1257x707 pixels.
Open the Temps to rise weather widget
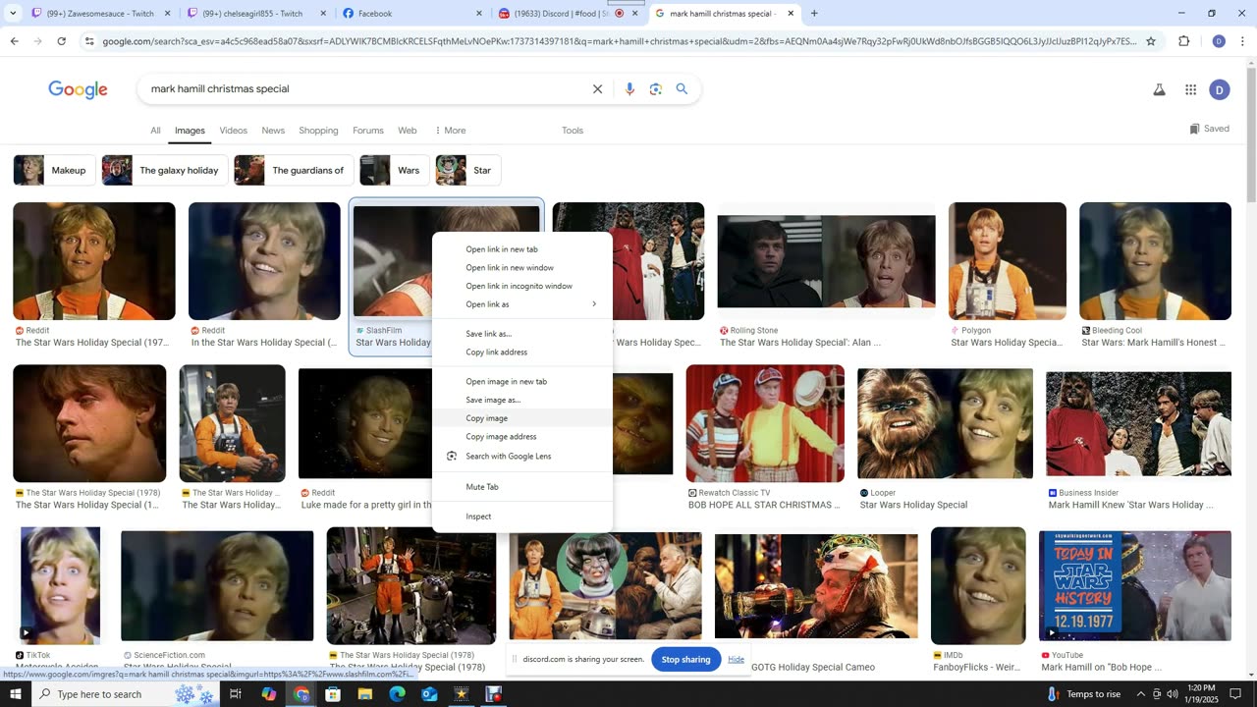coord(1083,694)
